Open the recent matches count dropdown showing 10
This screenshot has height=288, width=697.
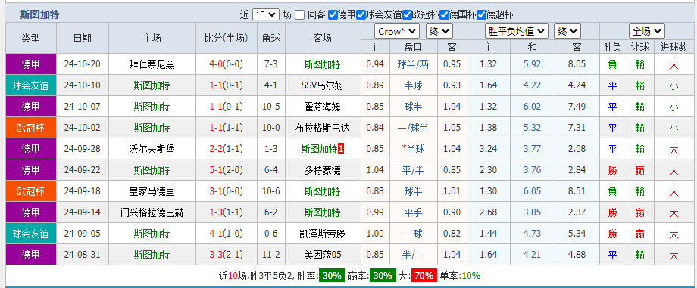pyautogui.click(x=265, y=14)
